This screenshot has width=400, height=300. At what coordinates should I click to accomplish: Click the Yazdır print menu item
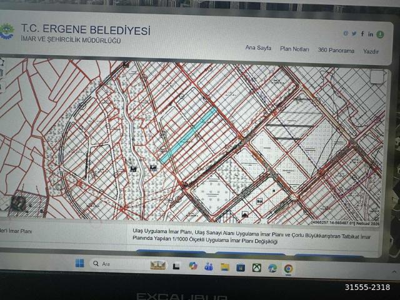pos(371,51)
